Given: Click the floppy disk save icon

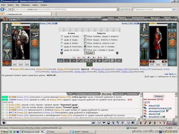Looking at the screenshot, I should [x=109, y=123].
